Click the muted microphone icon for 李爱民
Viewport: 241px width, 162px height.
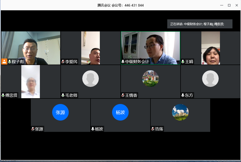tap(63, 62)
